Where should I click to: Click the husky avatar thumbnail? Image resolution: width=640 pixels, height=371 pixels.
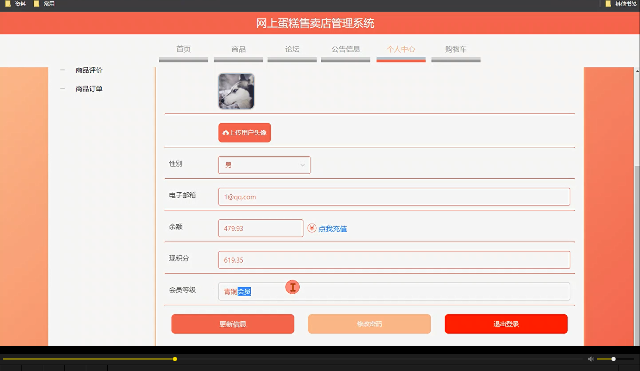click(236, 91)
